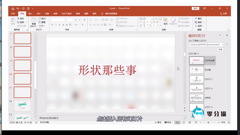Click the Browse (浏览) button
Screen dimensions: 240x135
pos(220,49)
